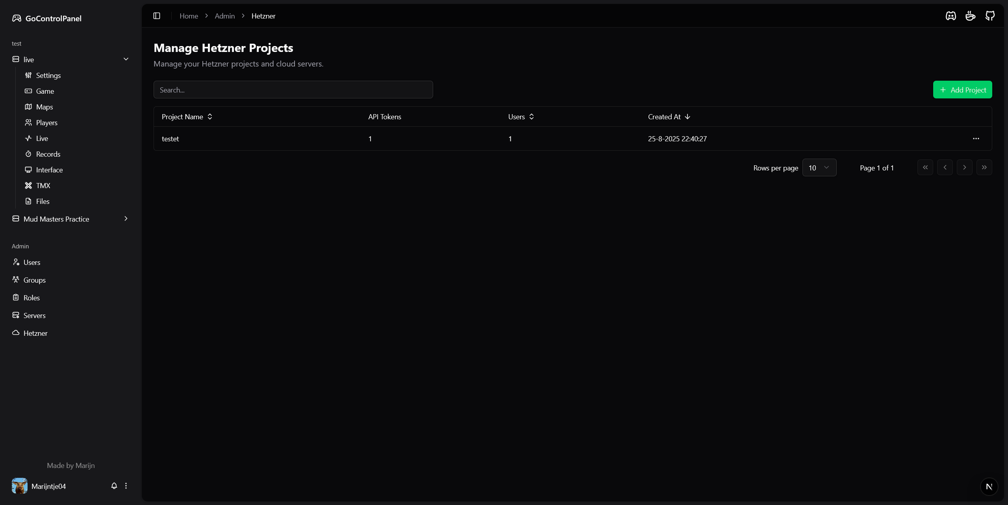Open the GitHub icon link
This screenshot has width=1008, height=505.
coord(990,16)
